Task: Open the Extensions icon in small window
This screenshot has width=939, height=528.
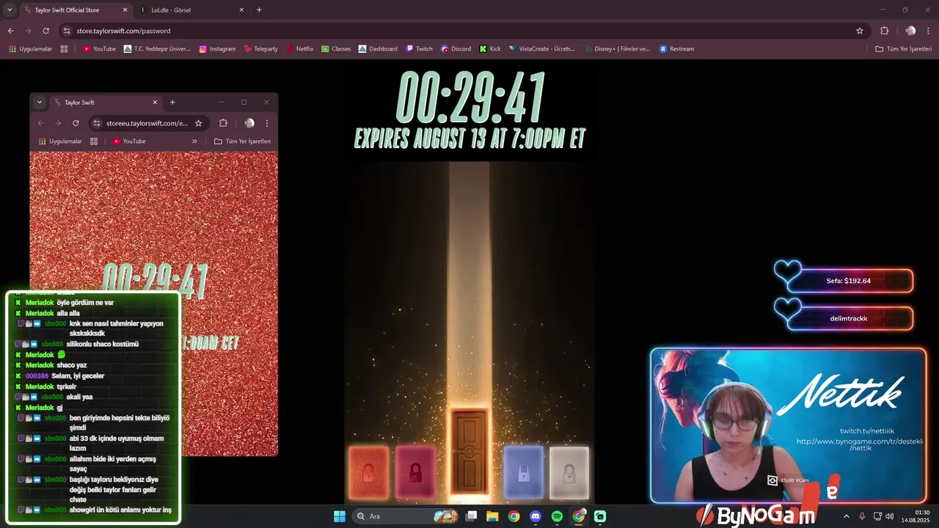Action: coord(223,123)
